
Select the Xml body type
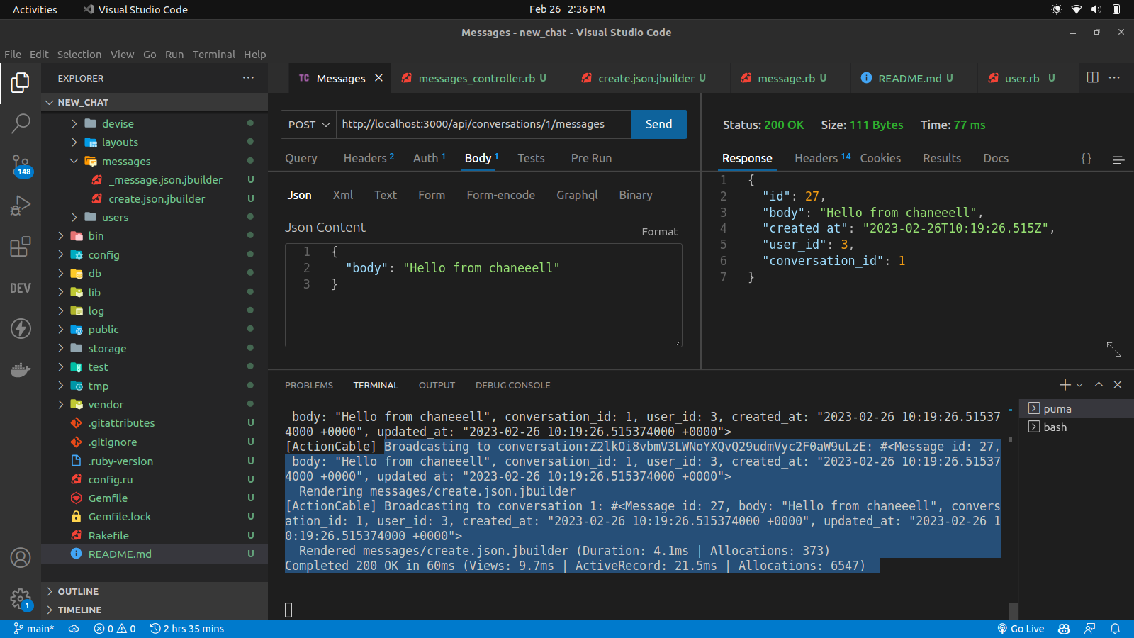[343, 195]
